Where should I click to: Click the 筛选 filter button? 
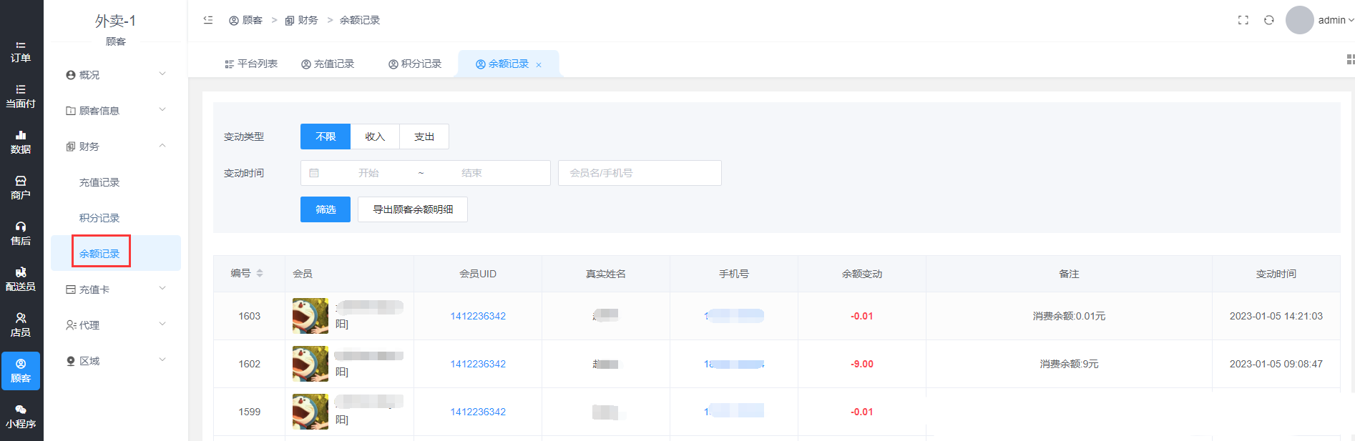(x=326, y=209)
